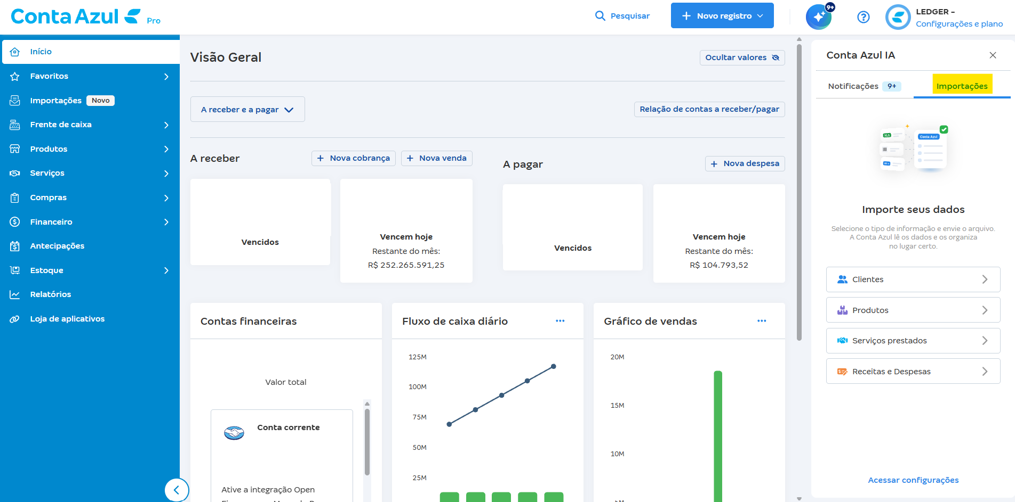Image resolution: width=1015 pixels, height=502 pixels.
Task: Click the main page vertical scrollbar
Action: 799,192
